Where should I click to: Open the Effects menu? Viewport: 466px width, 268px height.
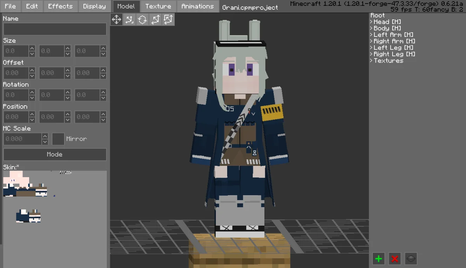click(x=60, y=6)
